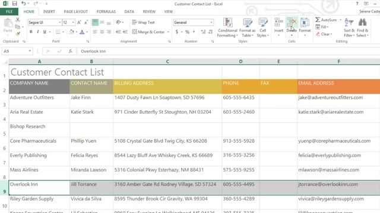Open the FILE tab

[x=9, y=12]
